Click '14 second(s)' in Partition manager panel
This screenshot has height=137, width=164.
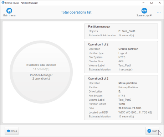tap(126, 35)
